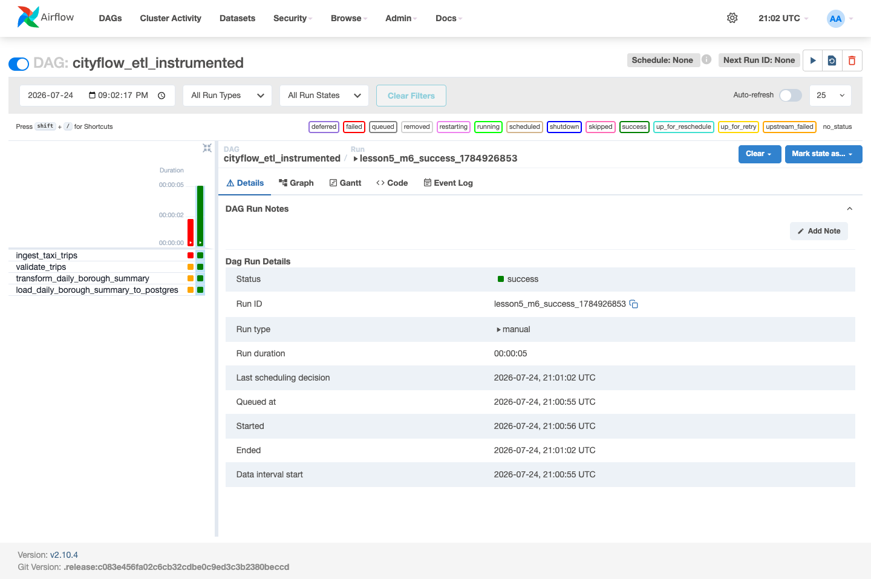The height and width of the screenshot is (579, 871).
Task: Click orange validate_trips task square
Action: pos(191,267)
